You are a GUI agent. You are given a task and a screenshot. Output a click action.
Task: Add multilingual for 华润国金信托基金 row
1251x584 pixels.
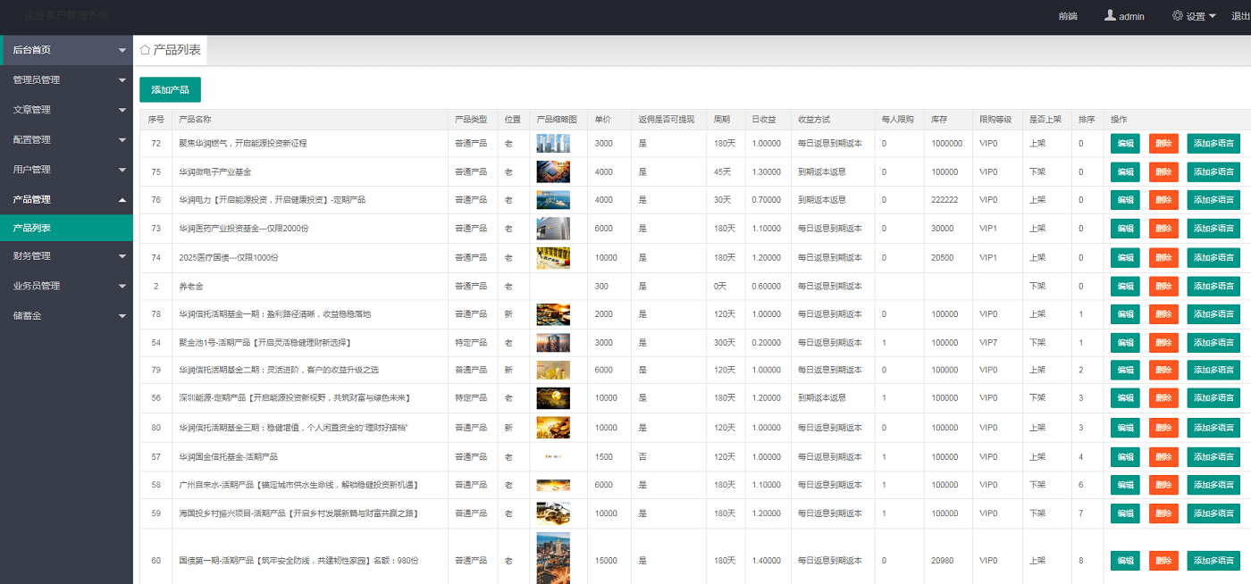point(1213,457)
